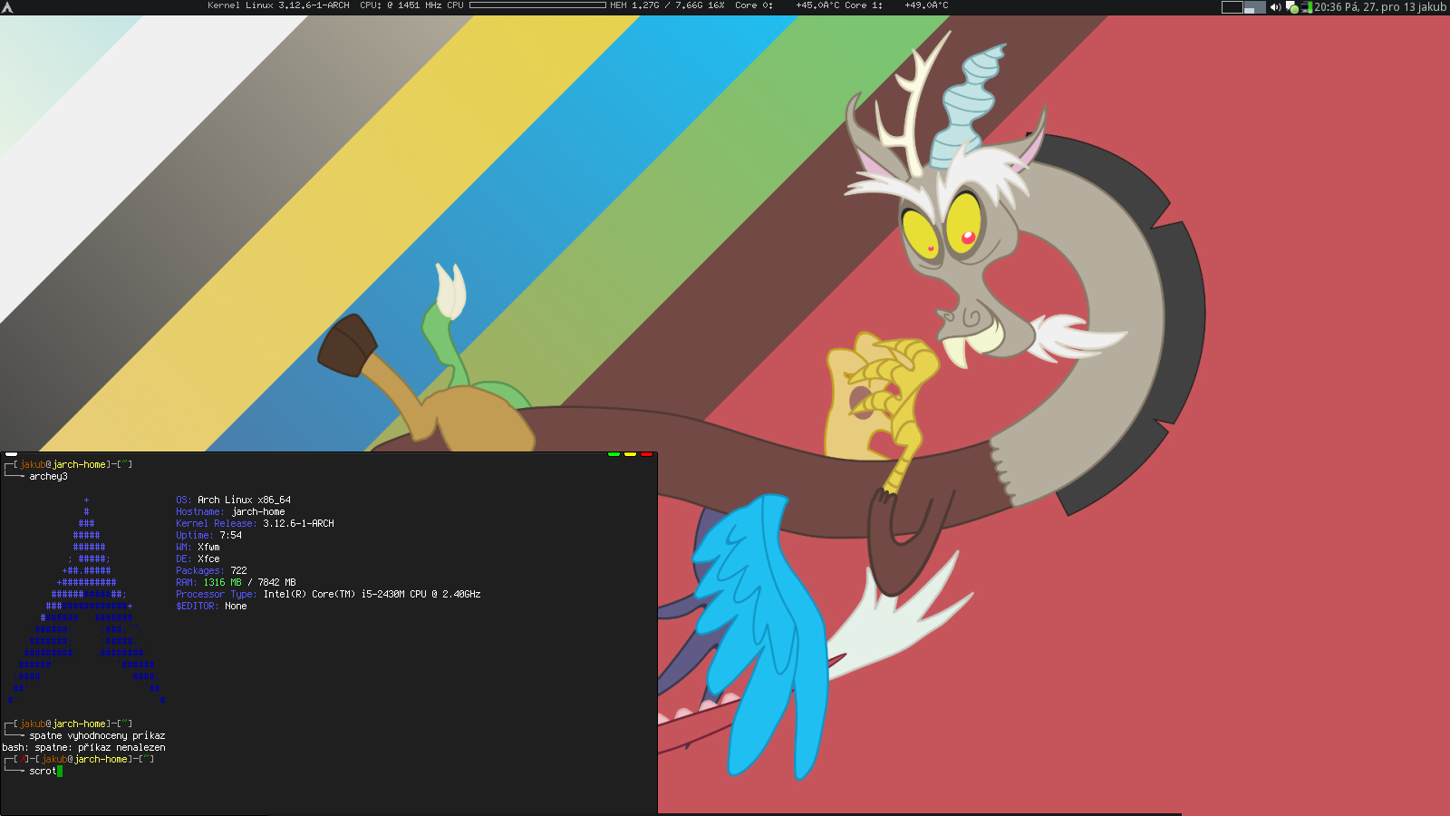Click the RAM: 1316 MB / 7842 MB line
This screenshot has width=1450, height=816.
(236, 582)
